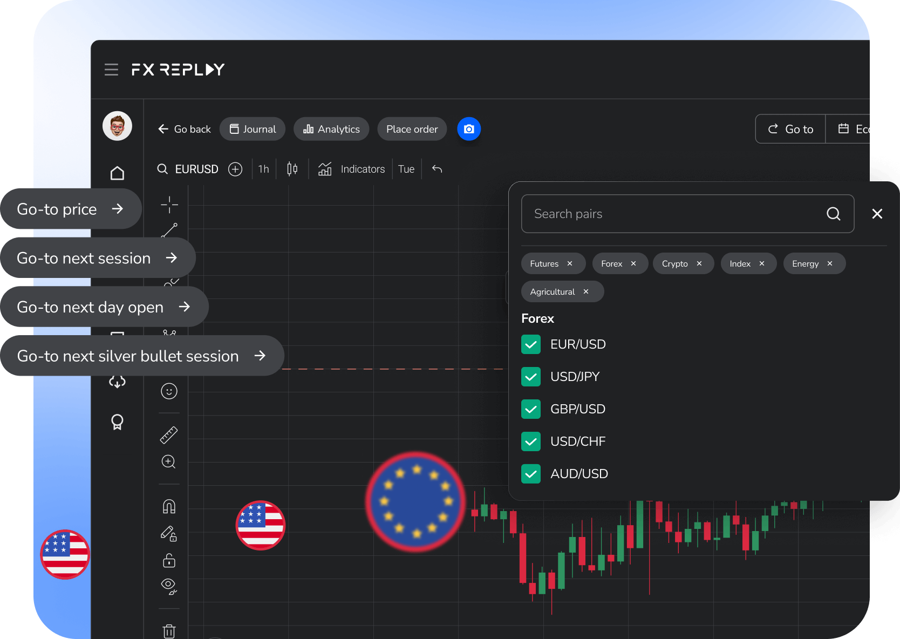
Task: Uncheck the GBP/USD pair
Action: 531,409
